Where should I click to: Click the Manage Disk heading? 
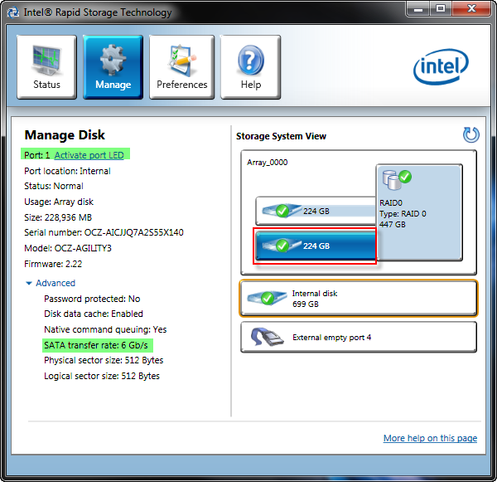[x=65, y=135]
